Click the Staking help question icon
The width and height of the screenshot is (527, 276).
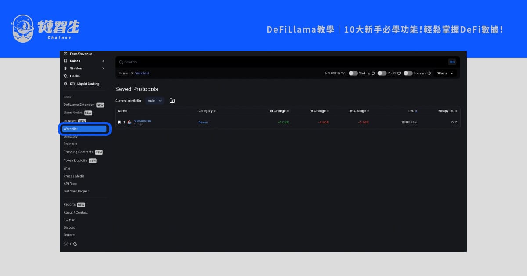click(373, 73)
